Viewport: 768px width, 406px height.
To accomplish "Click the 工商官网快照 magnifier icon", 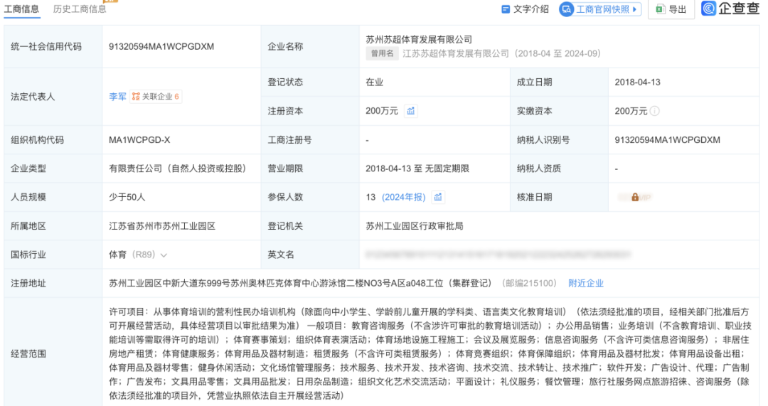I will click(567, 9).
